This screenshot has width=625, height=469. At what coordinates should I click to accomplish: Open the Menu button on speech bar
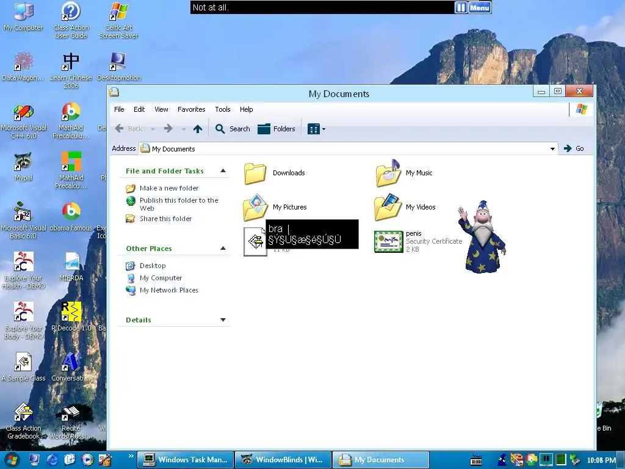(480, 7)
